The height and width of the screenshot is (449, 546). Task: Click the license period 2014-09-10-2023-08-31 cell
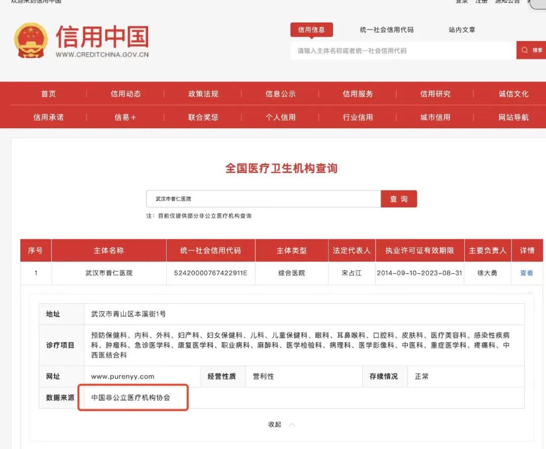click(420, 273)
